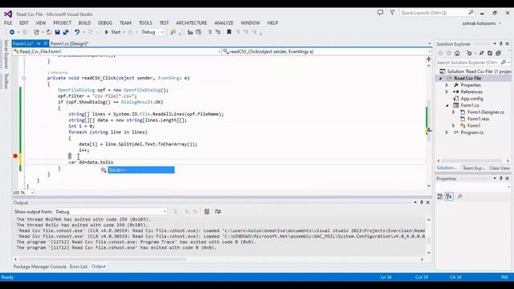Viewport: 514px width, 289px height.
Task: Expand the Properties node in Solution Explorer
Action: [447, 85]
